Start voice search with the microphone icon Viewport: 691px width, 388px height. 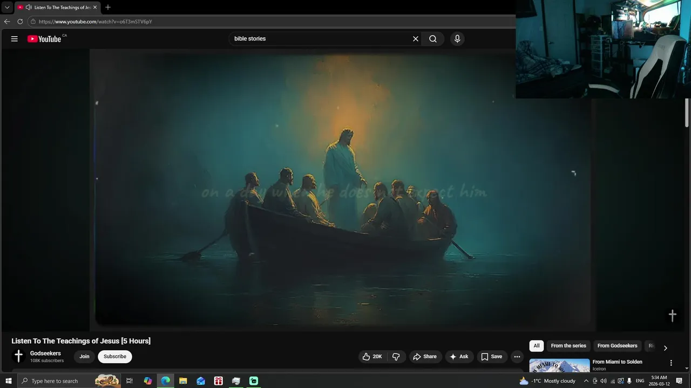click(x=457, y=39)
